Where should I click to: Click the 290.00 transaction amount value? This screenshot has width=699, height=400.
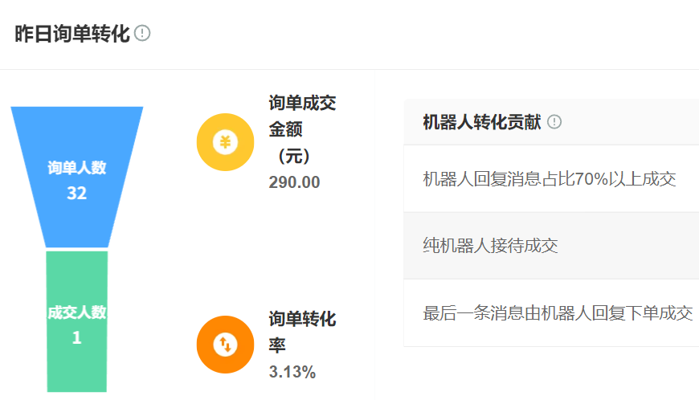(x=294, y=182)
